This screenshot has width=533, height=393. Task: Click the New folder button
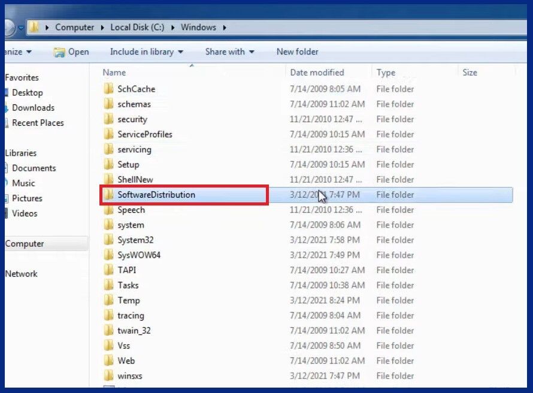(297, 52)
